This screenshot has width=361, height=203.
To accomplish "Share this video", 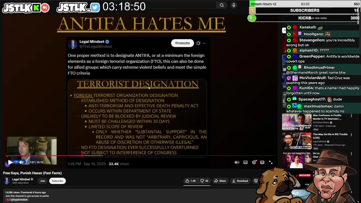I will [220, 181].
